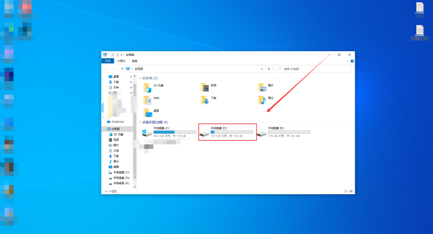The height and width of the screenshot is (234, 433).
Task: Open the 视频 folder in the Folders group
Action: (x=209, y=88)
